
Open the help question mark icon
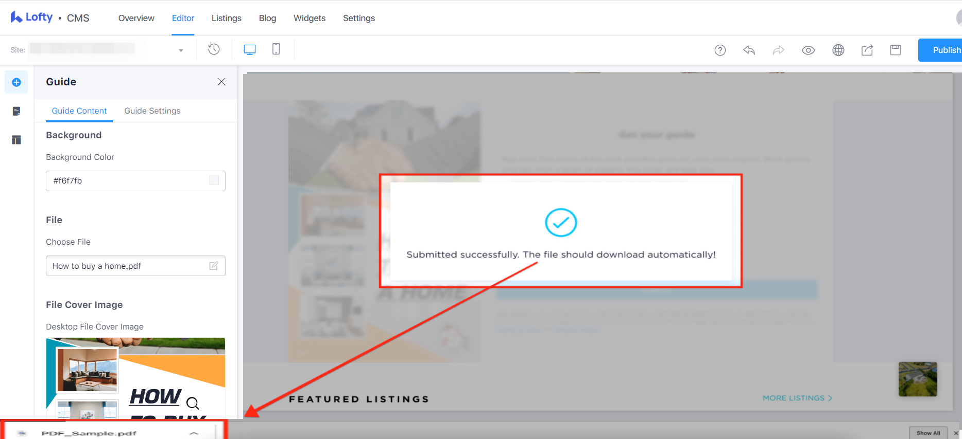(x=720, y=50)
